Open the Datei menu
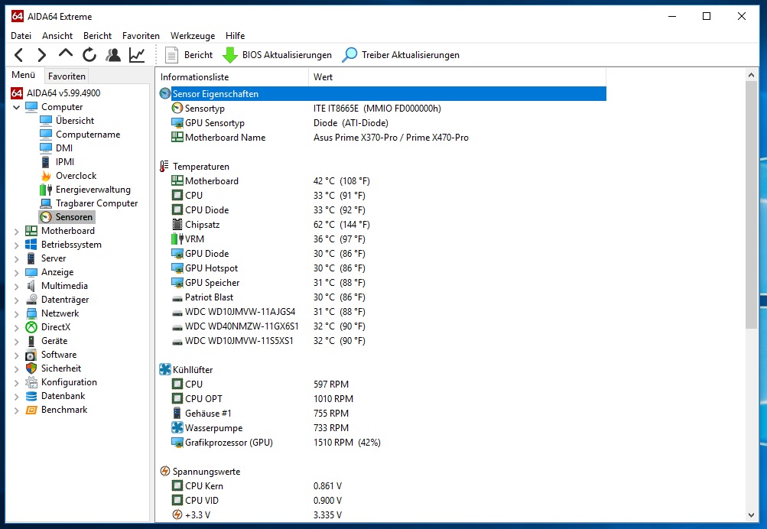The image size is (767, 529). pos(21,36)
